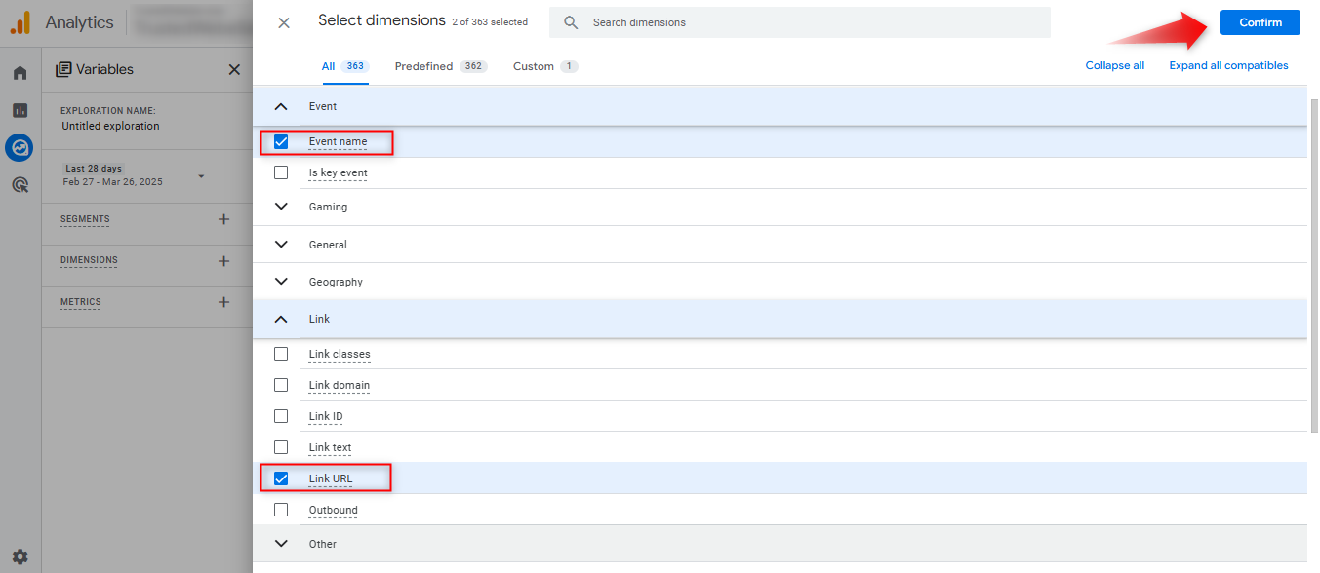The image size is (1320, 573).
Task: Click Expand all compatibles link
Action: click(1228, 66)
